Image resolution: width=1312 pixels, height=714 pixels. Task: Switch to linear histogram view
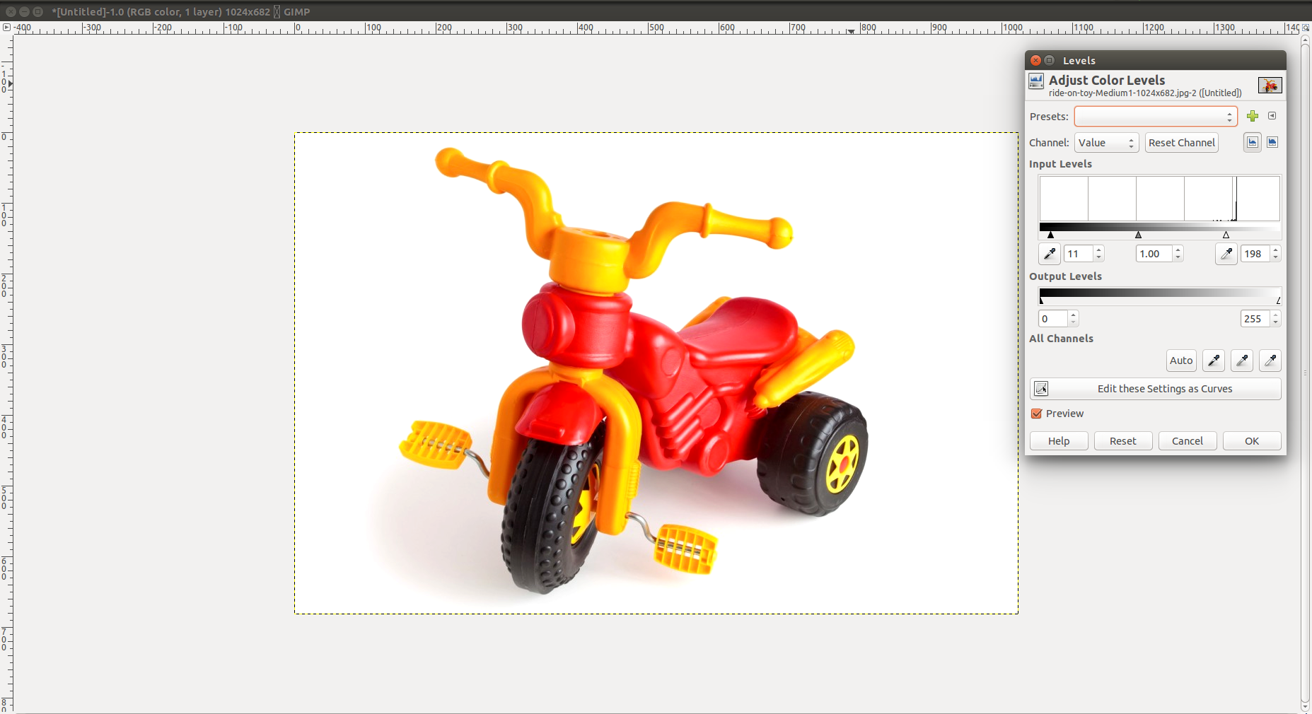(x=1253, y=142)
